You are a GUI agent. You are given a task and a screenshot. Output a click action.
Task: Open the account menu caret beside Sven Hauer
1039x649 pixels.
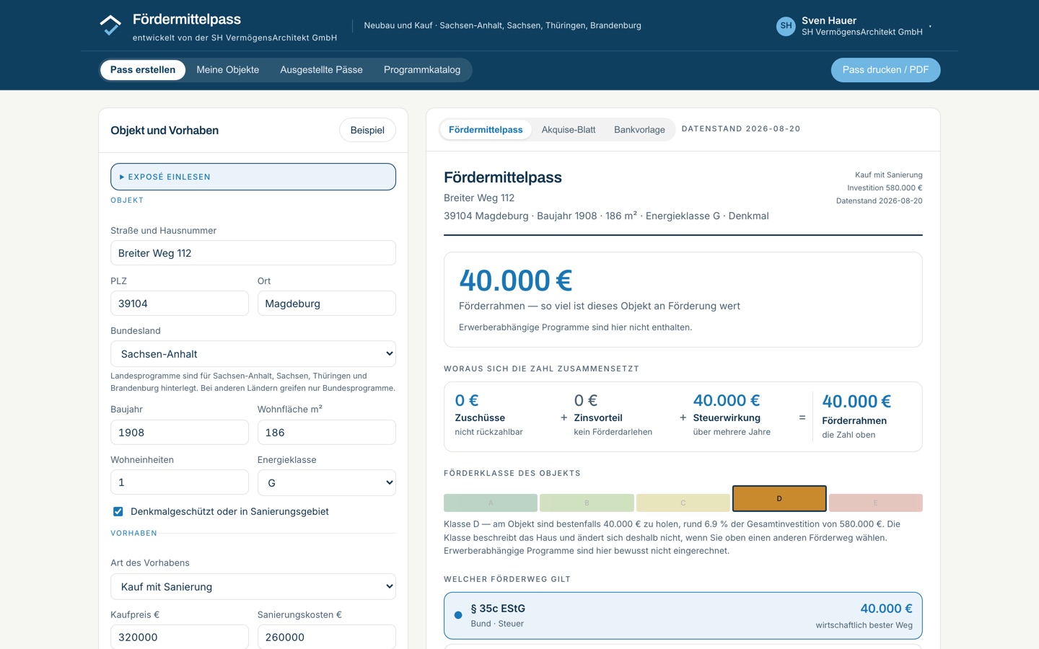pos(930,27)
